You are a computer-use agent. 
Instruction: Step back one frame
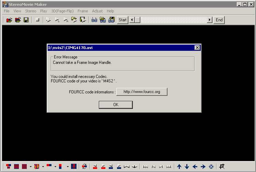153,167
